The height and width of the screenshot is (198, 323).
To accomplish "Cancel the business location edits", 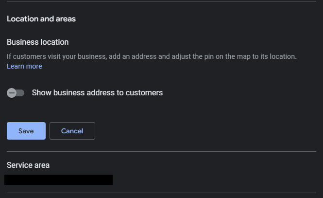I will coord(72,131).
